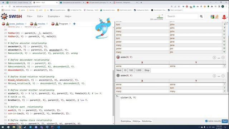Viewport: 229px width, 129px height.
Task: Go back in browser history
Action: coord(3,6)
